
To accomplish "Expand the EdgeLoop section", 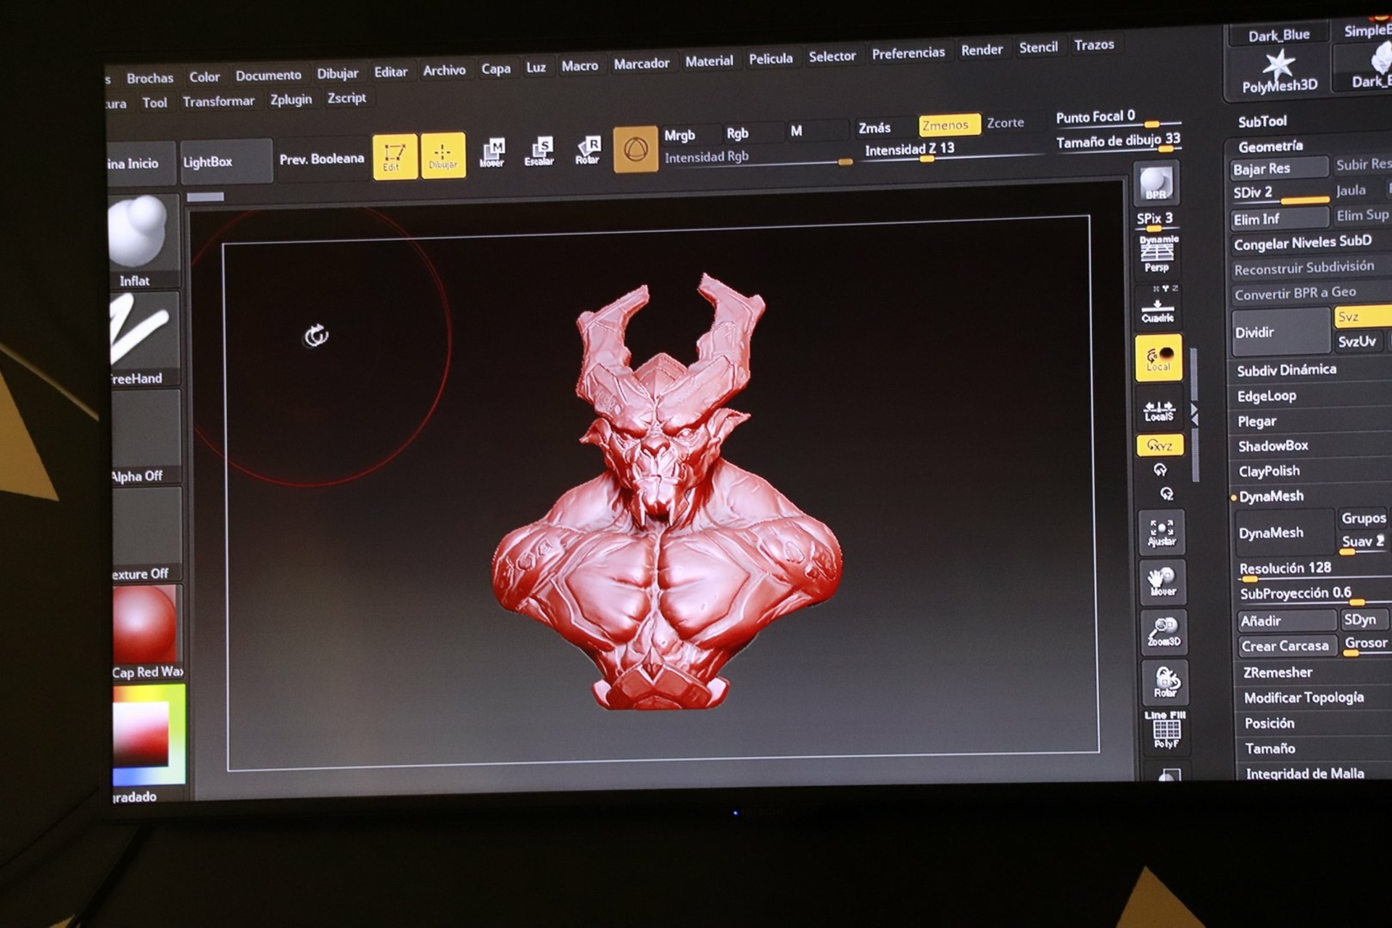I will pos(1267,396).
